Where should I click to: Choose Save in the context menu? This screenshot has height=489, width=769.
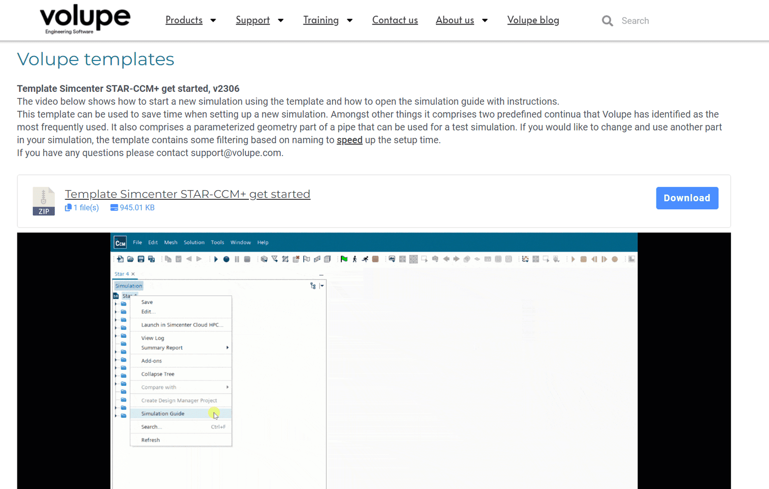pos(181,302)
